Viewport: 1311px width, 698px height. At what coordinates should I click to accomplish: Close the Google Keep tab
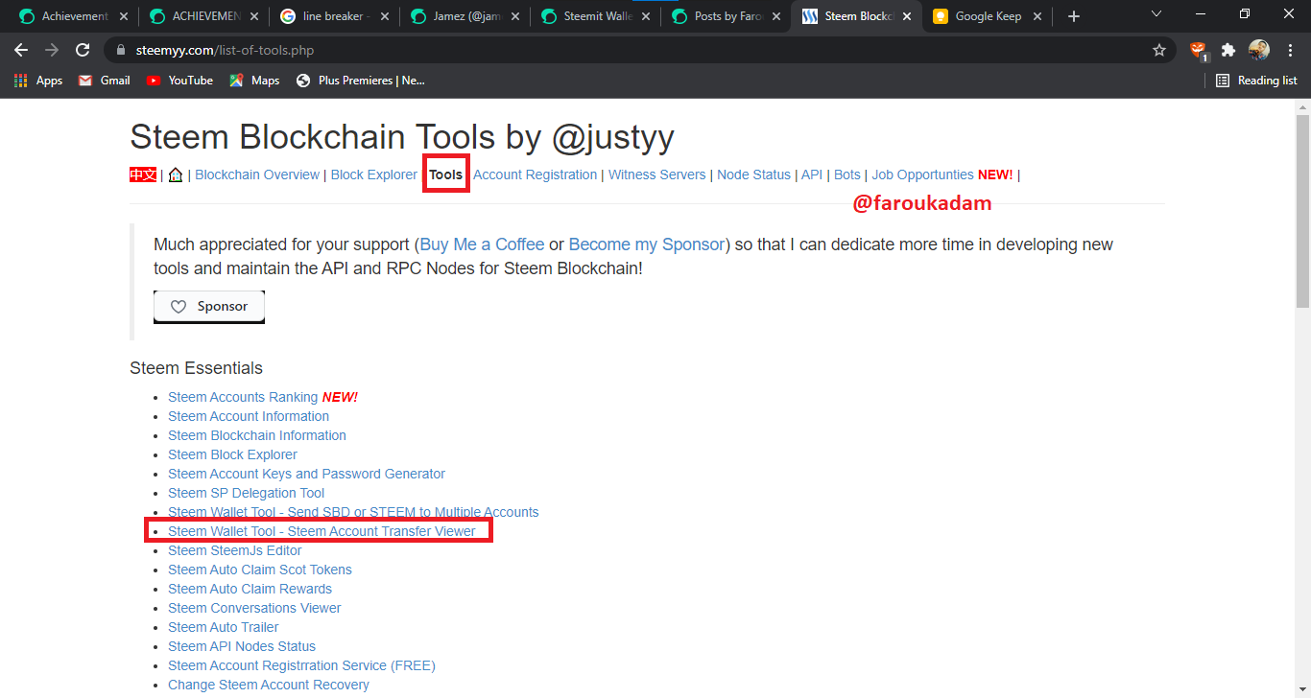click(1037, 16)
